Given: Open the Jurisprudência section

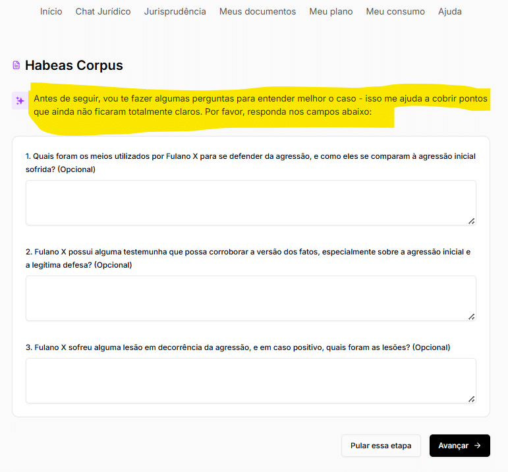Looking at the screenshot, I should [x=175, y=11].
